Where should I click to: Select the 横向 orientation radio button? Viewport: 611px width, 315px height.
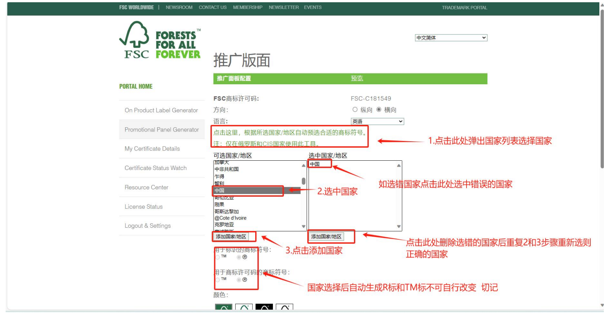(379, 109)
